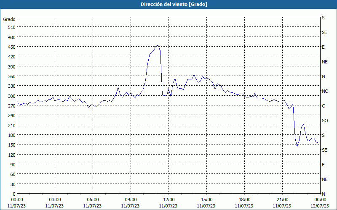Click compass label 'N' level with 360
Image resolution: width=337 pixels, height=210 pixels.
[x=324, y=76]
